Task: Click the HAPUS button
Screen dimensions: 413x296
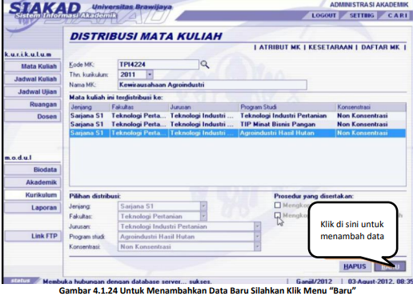Action: point(355,266)
